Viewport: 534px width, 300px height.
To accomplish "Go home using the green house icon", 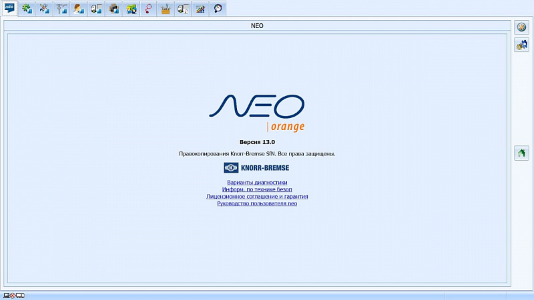I will point(521,153).
